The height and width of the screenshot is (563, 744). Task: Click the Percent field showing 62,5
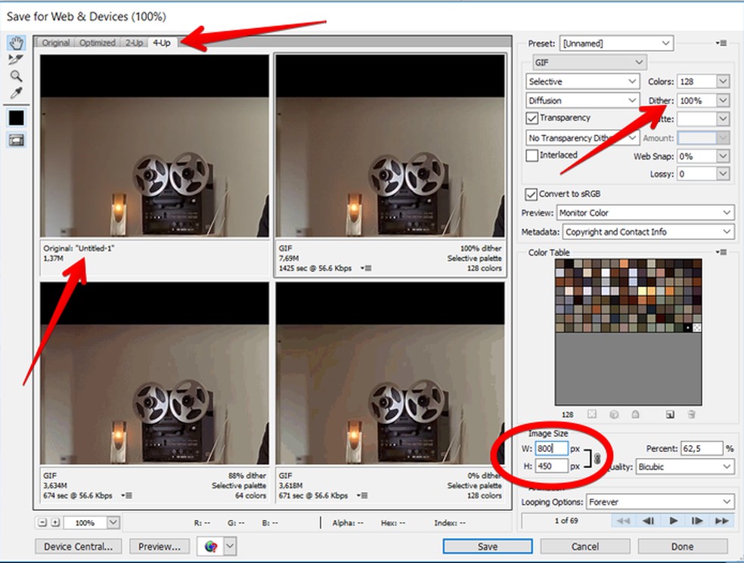point(702,448)
